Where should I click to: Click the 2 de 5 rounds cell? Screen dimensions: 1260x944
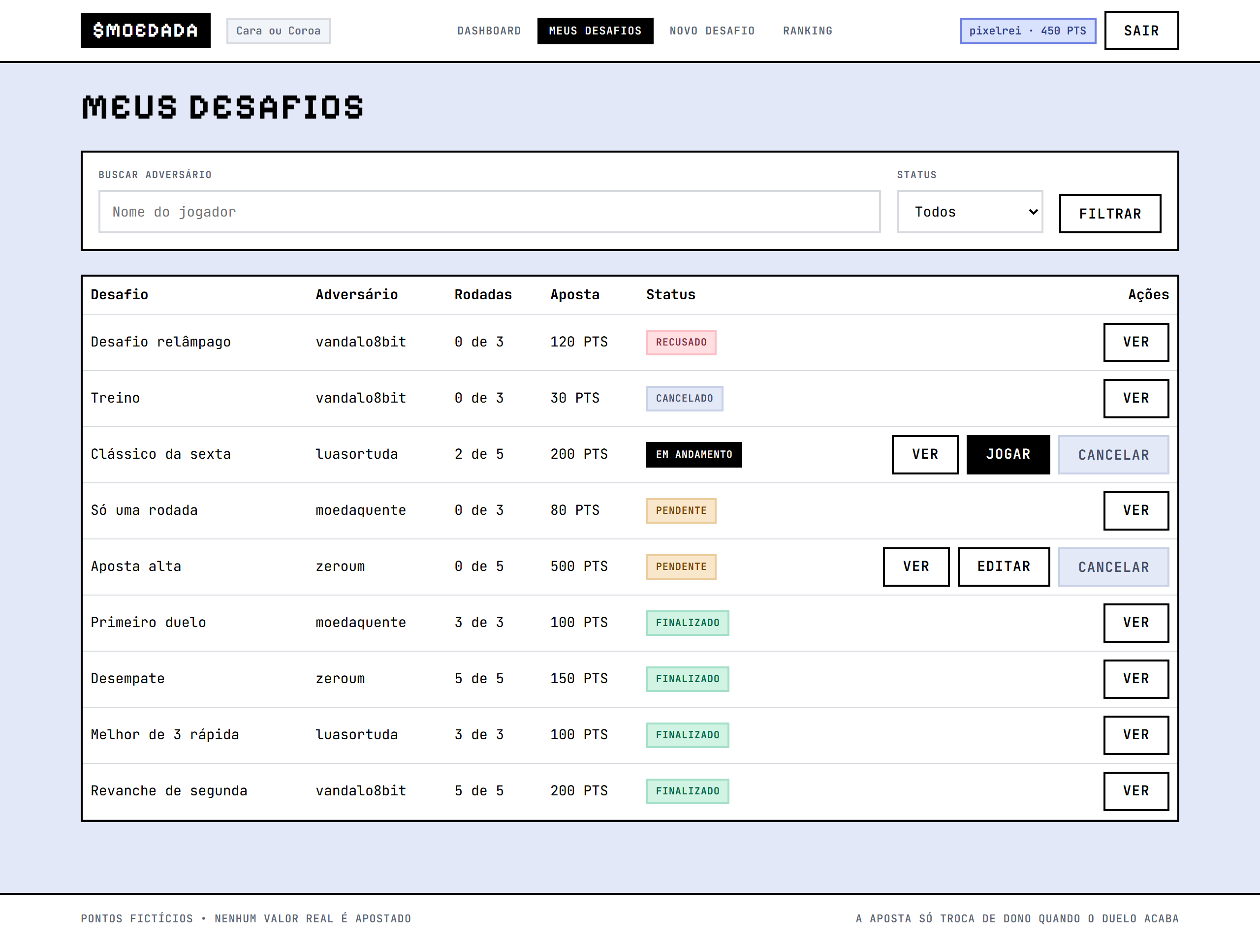pos(479,455)
